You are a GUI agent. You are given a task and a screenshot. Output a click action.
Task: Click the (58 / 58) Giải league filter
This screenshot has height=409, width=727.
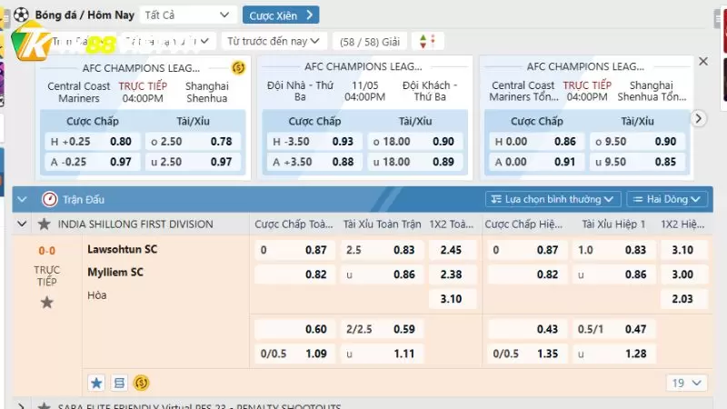pos(370,41)
